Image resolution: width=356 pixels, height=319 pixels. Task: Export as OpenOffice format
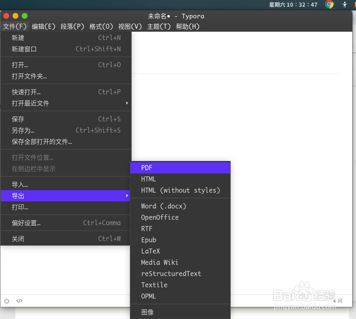[x=180, y=218]
